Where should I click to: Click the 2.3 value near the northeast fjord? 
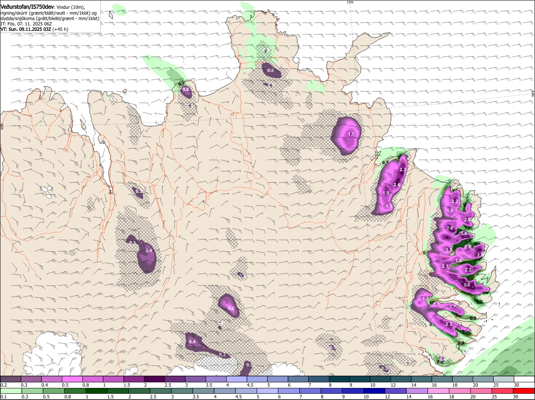[x=403, y=170]
